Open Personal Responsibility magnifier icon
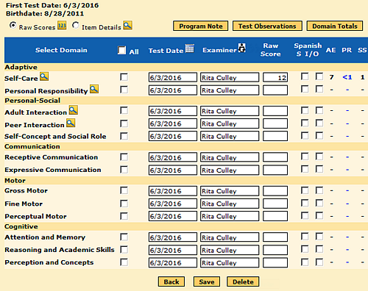 (94, 89)
